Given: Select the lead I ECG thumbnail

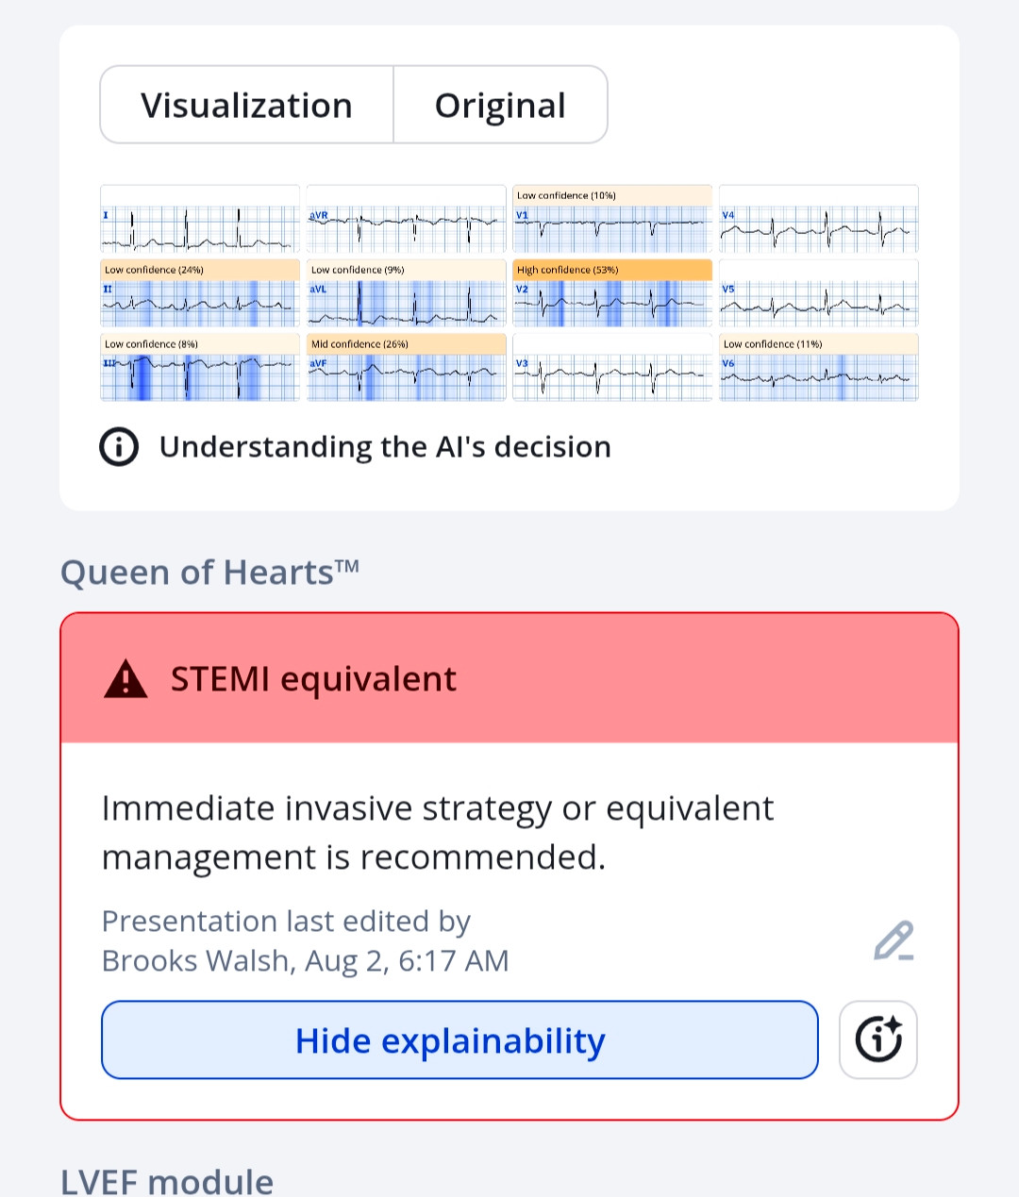Looking at the screenshot, I should (x=200, y=219).
